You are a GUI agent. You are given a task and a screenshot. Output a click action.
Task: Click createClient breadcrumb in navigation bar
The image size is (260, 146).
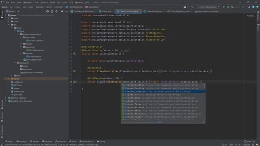[92, 7]
